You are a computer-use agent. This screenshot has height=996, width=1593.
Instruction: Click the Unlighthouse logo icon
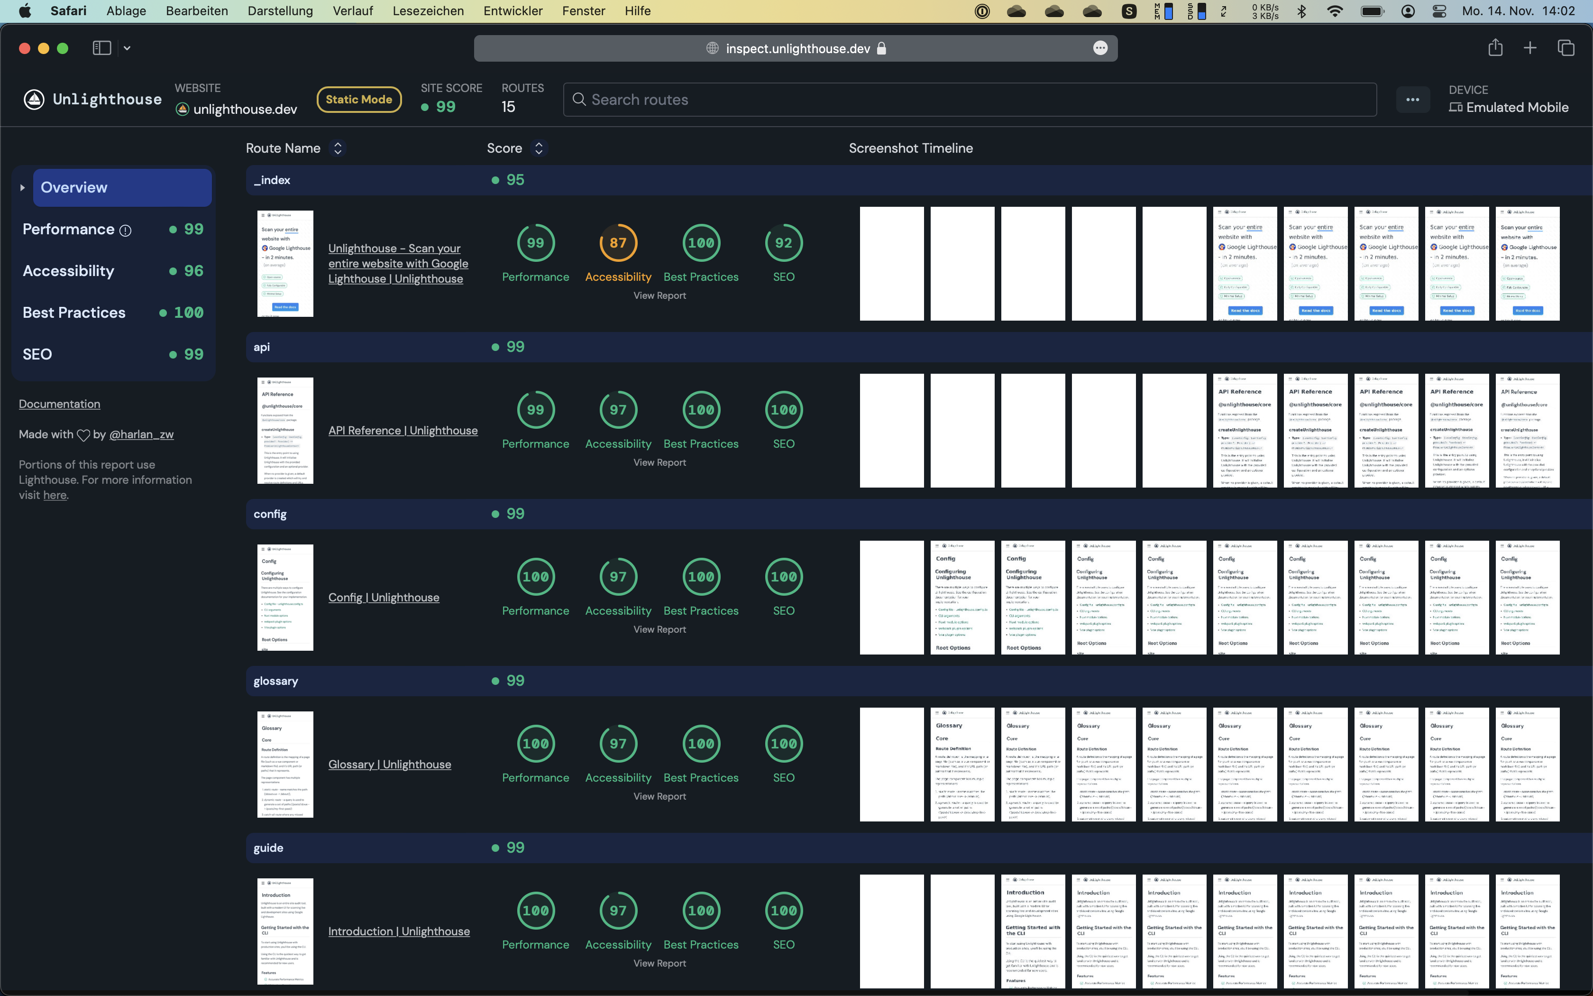point(34,100)
